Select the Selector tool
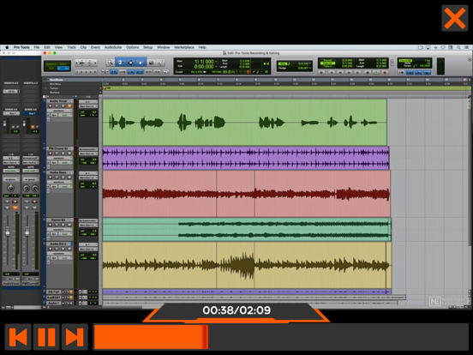 [x=130, y=63]
